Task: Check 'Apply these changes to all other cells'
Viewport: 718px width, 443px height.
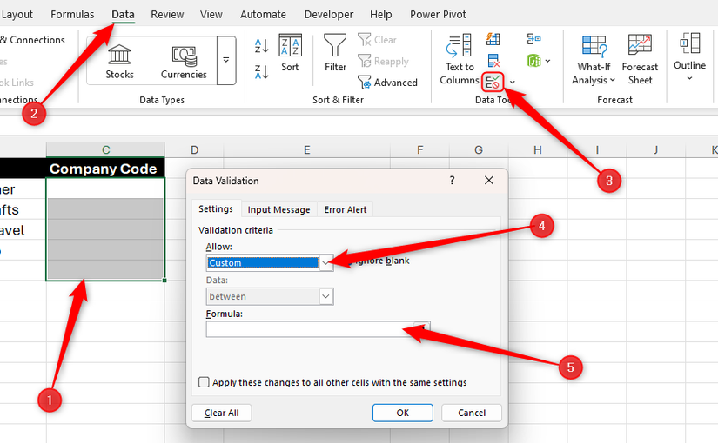Action: coord(204,382)
